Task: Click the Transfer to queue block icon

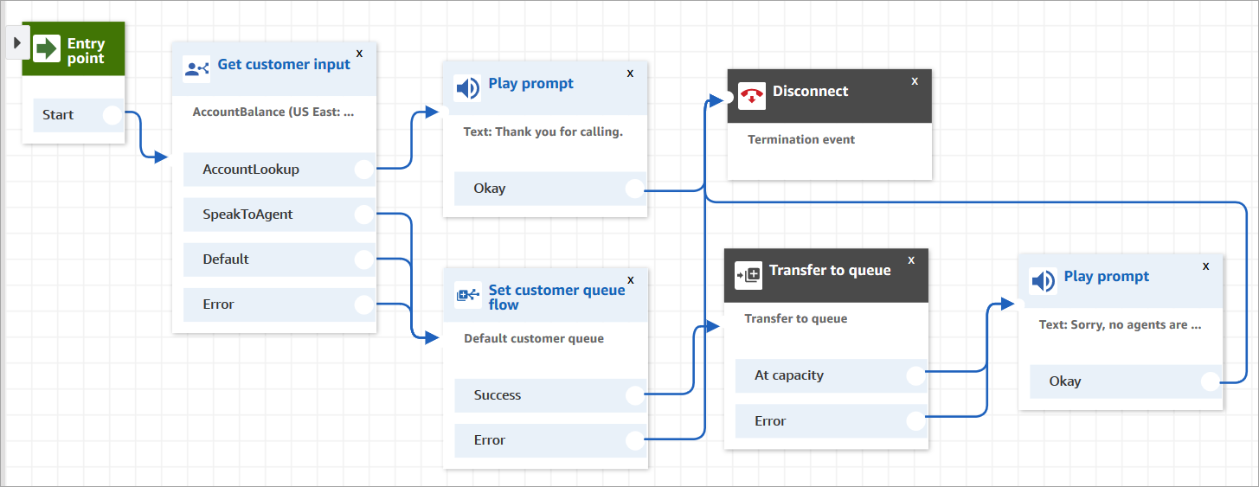Action: pyautogui.click(x=748, y=275)
